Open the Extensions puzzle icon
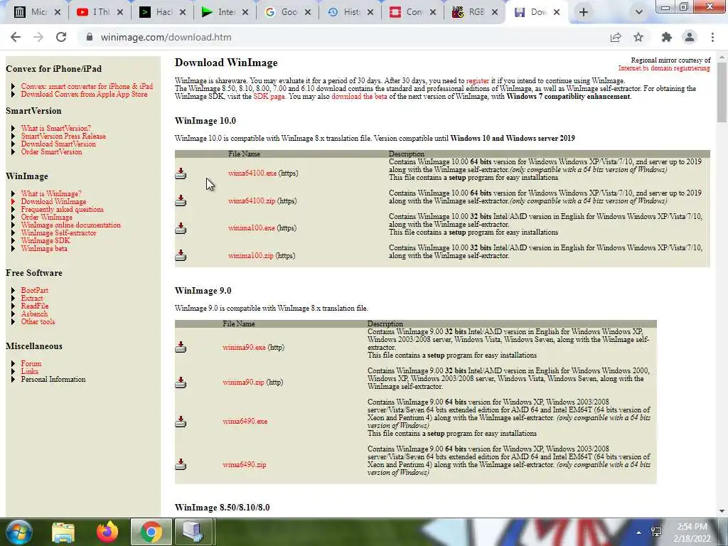The height and width of the screenshot is (546, 728). [667, 37]
